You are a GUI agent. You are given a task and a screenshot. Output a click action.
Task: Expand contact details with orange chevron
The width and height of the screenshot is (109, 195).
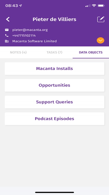pos(100,41)
